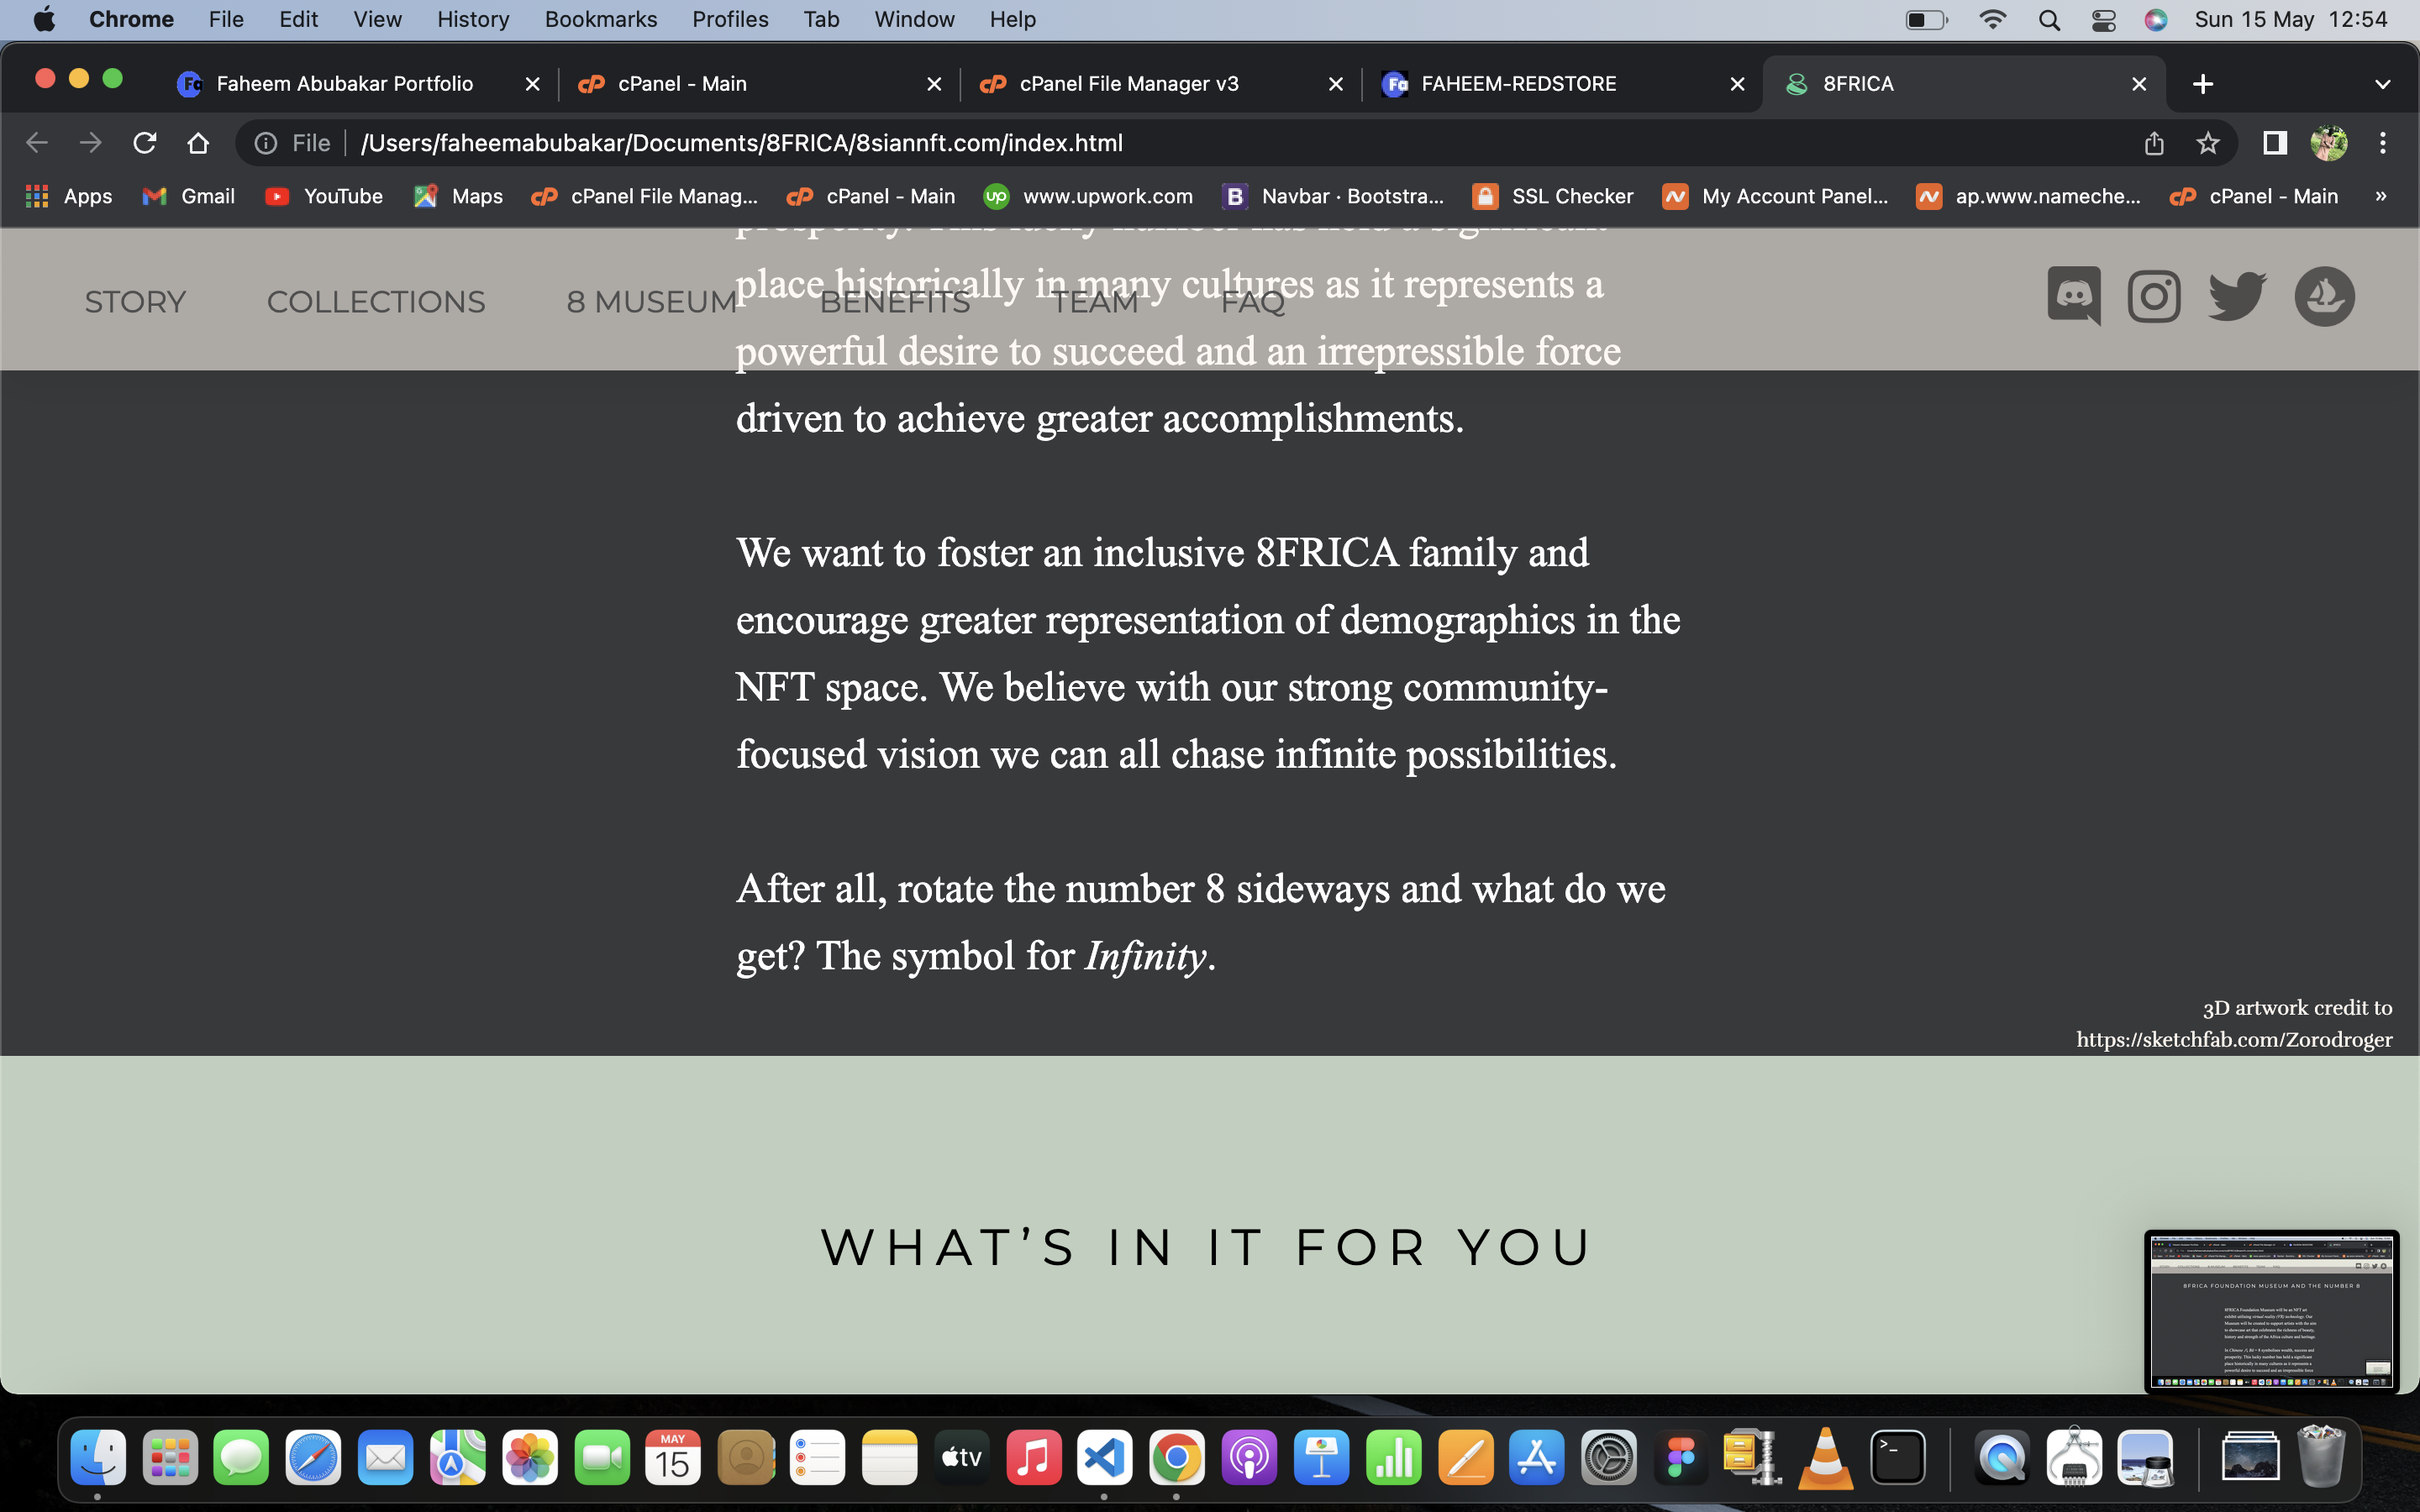
Task: Expand the tab search dropdown arrow
Action: [x=2383, y=84]
